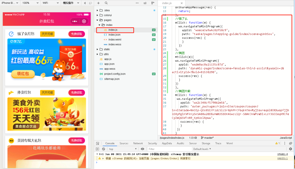This screenshot has width=295, height=169.
Task: Switch to the Wxml tab
Action: pos(229,143)
